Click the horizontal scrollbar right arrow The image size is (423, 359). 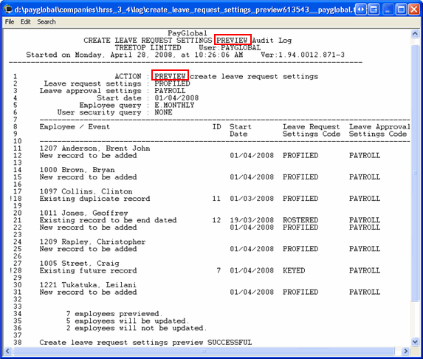tap(405, 351)
